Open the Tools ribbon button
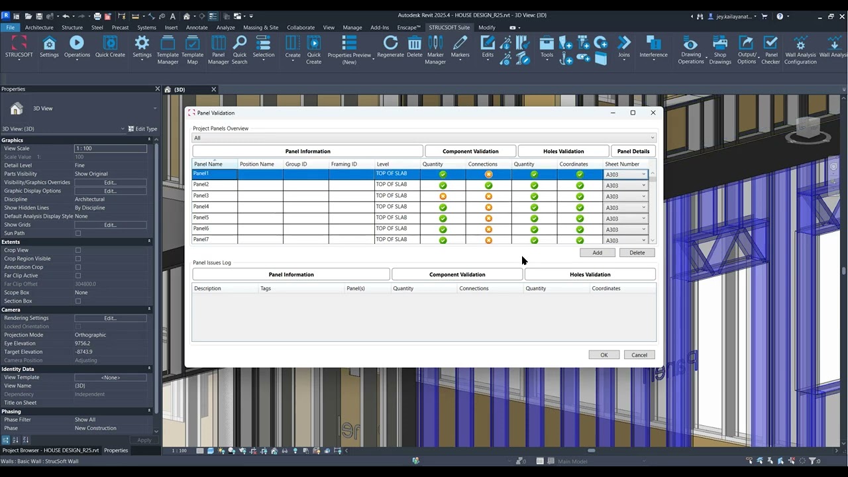This screenshot has height=477, width=848. click(547, 47)
